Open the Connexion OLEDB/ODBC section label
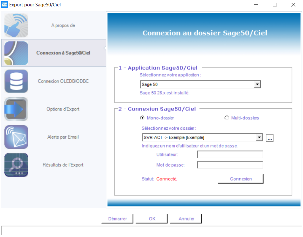303x237 pixels. [x=63, y=81]
